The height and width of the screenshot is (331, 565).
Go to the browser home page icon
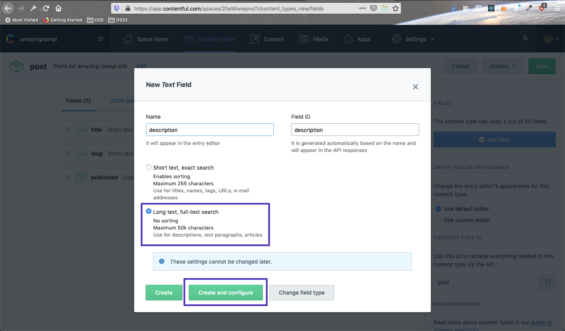58,8
